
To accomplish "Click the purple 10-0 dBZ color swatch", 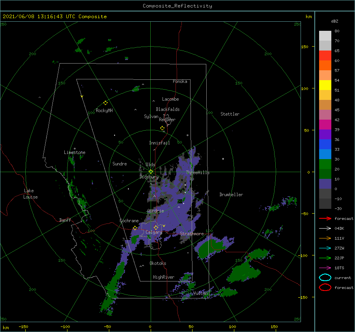I will point(325,184).
